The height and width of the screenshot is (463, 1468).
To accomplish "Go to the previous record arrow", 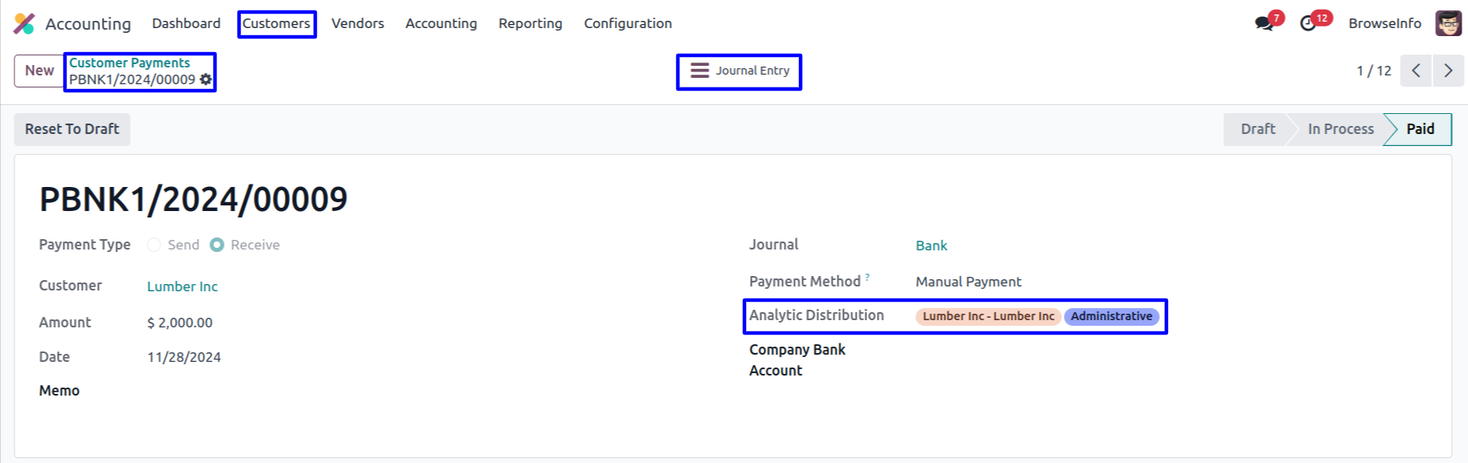I will point(1416,71).
